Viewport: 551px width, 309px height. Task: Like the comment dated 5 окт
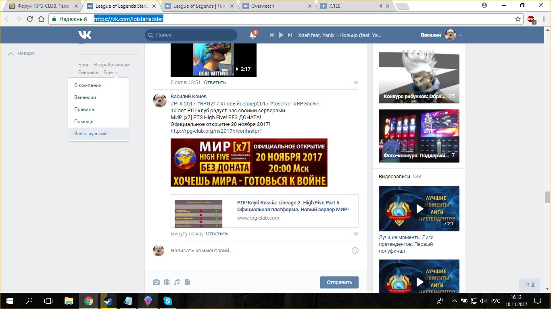356,82
